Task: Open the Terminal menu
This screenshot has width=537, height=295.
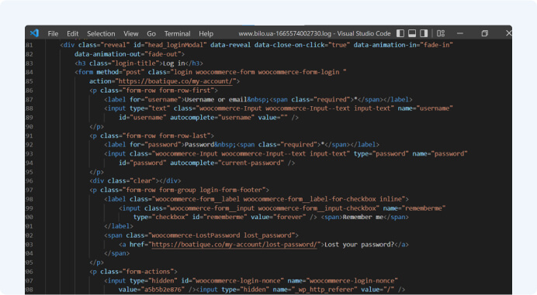Action: [177, 33]
